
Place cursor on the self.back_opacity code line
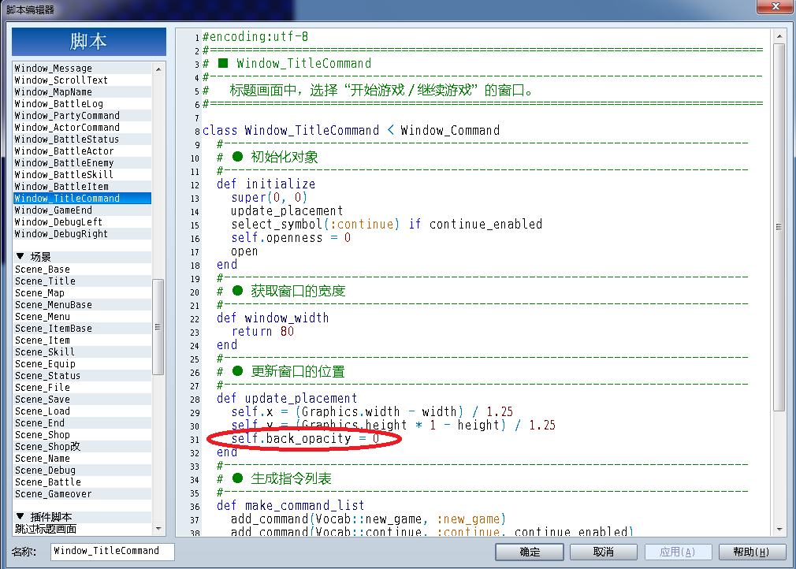click(305, 438)
